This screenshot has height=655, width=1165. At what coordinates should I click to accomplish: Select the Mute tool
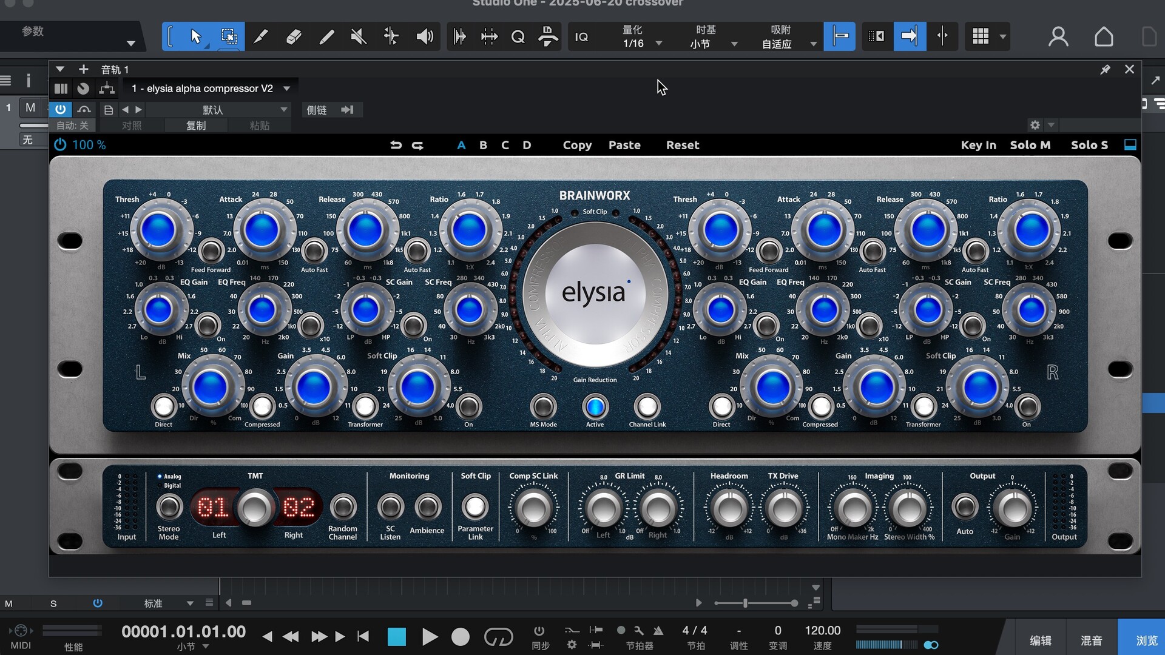point(359,36)
